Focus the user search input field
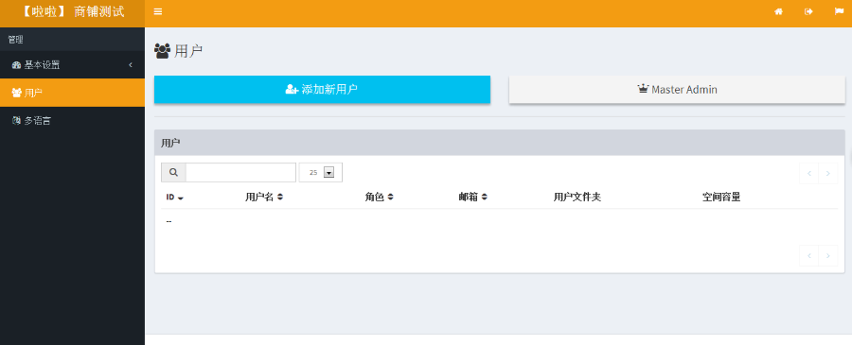852x345 pixels. [x=240, y=172]
